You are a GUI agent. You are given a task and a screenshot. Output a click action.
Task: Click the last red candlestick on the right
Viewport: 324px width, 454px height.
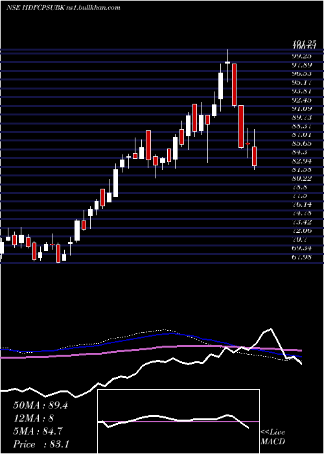[x=254, y=156]
